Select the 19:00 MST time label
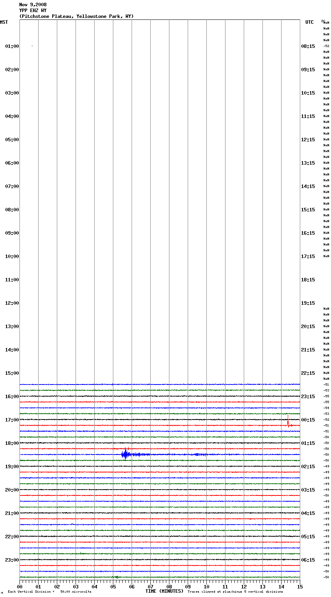The width and height of the screenshot is (331, 597). click(12, 467)
